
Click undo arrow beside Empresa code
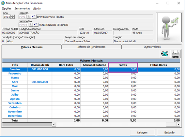pos(34,17)
